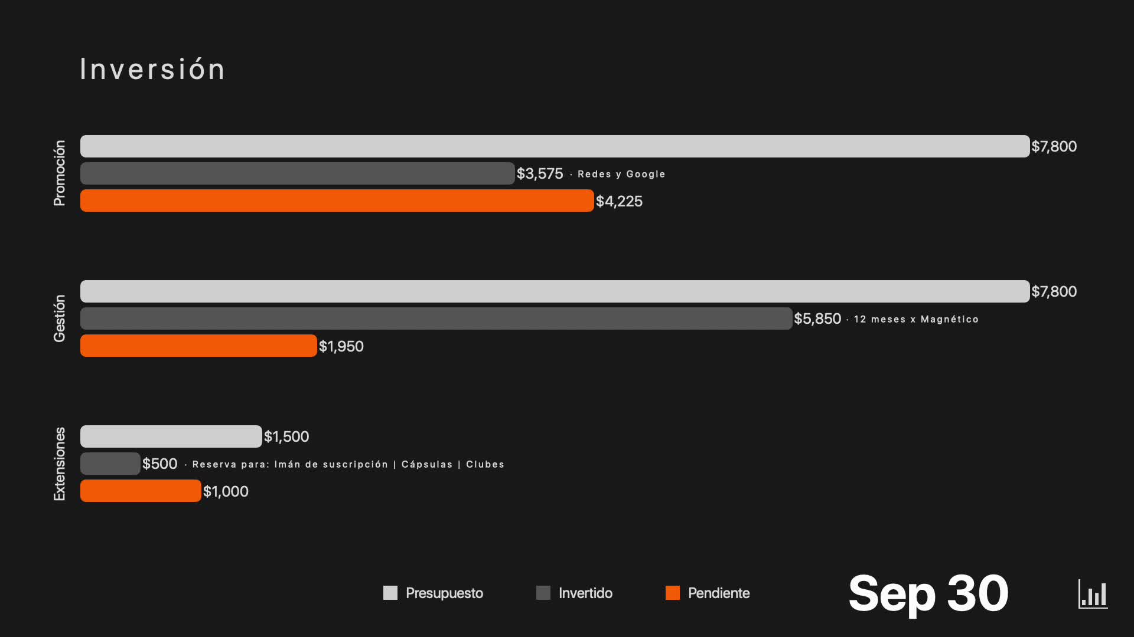
Task: Click the Sep 30 date text
Action: pos(928,593)
